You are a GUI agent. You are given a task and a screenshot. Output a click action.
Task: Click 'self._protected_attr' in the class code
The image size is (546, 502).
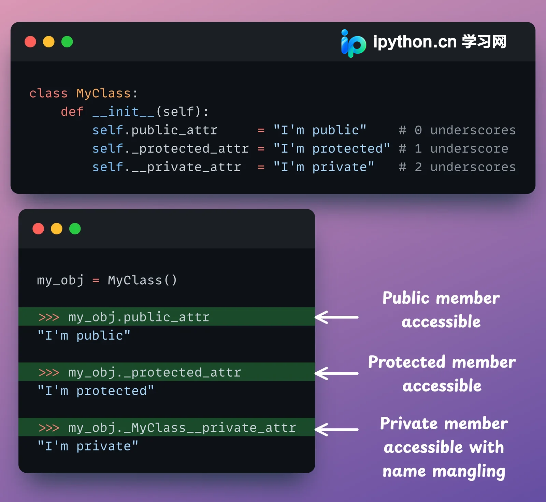(170, 148)
